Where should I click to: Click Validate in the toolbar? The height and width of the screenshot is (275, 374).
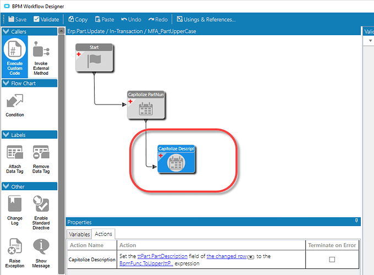click(46, 19)
